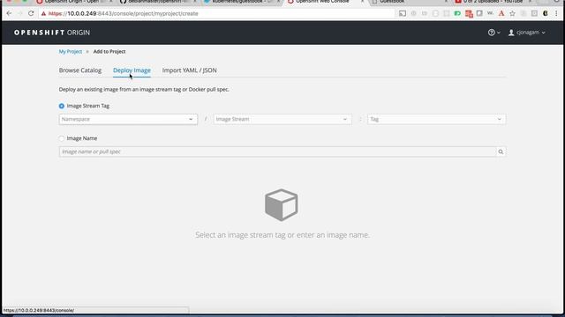Screen dimensions: 565x317
Task: Open the Import YAML / JSON tab
Action: pyautogui.click(x=190, y=70)
